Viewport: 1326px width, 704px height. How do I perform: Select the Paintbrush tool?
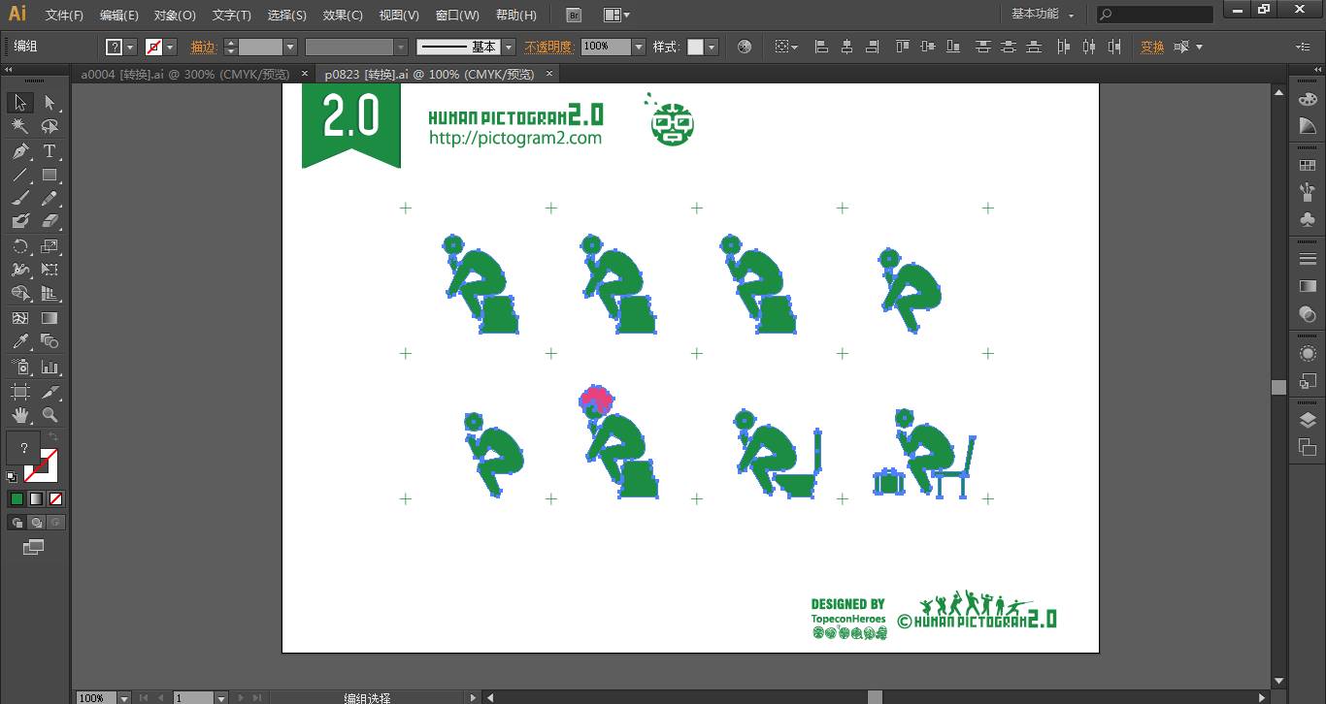20,199
